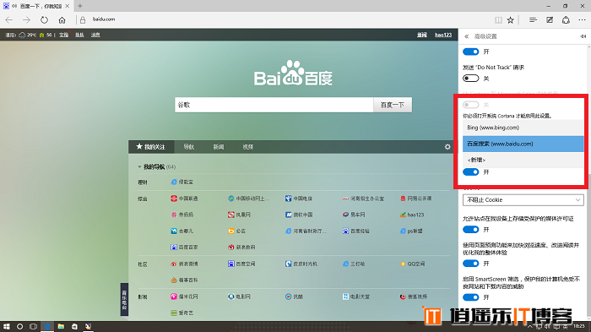
Task: Choose the <新增> add new option
Action: point(523,160)
